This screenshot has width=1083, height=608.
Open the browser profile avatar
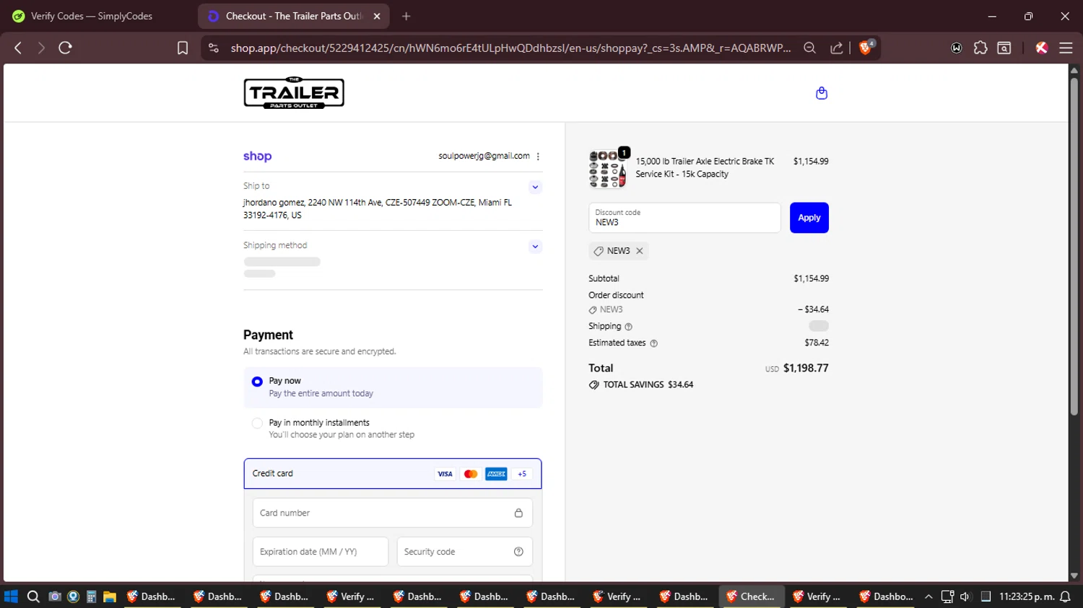pyautogui.click(x=1041, y=48)
